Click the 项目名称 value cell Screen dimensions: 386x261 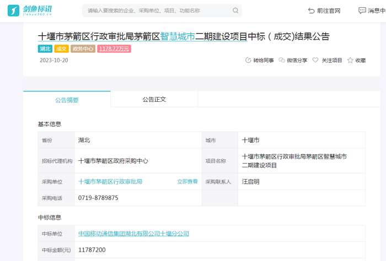point(302,161)
